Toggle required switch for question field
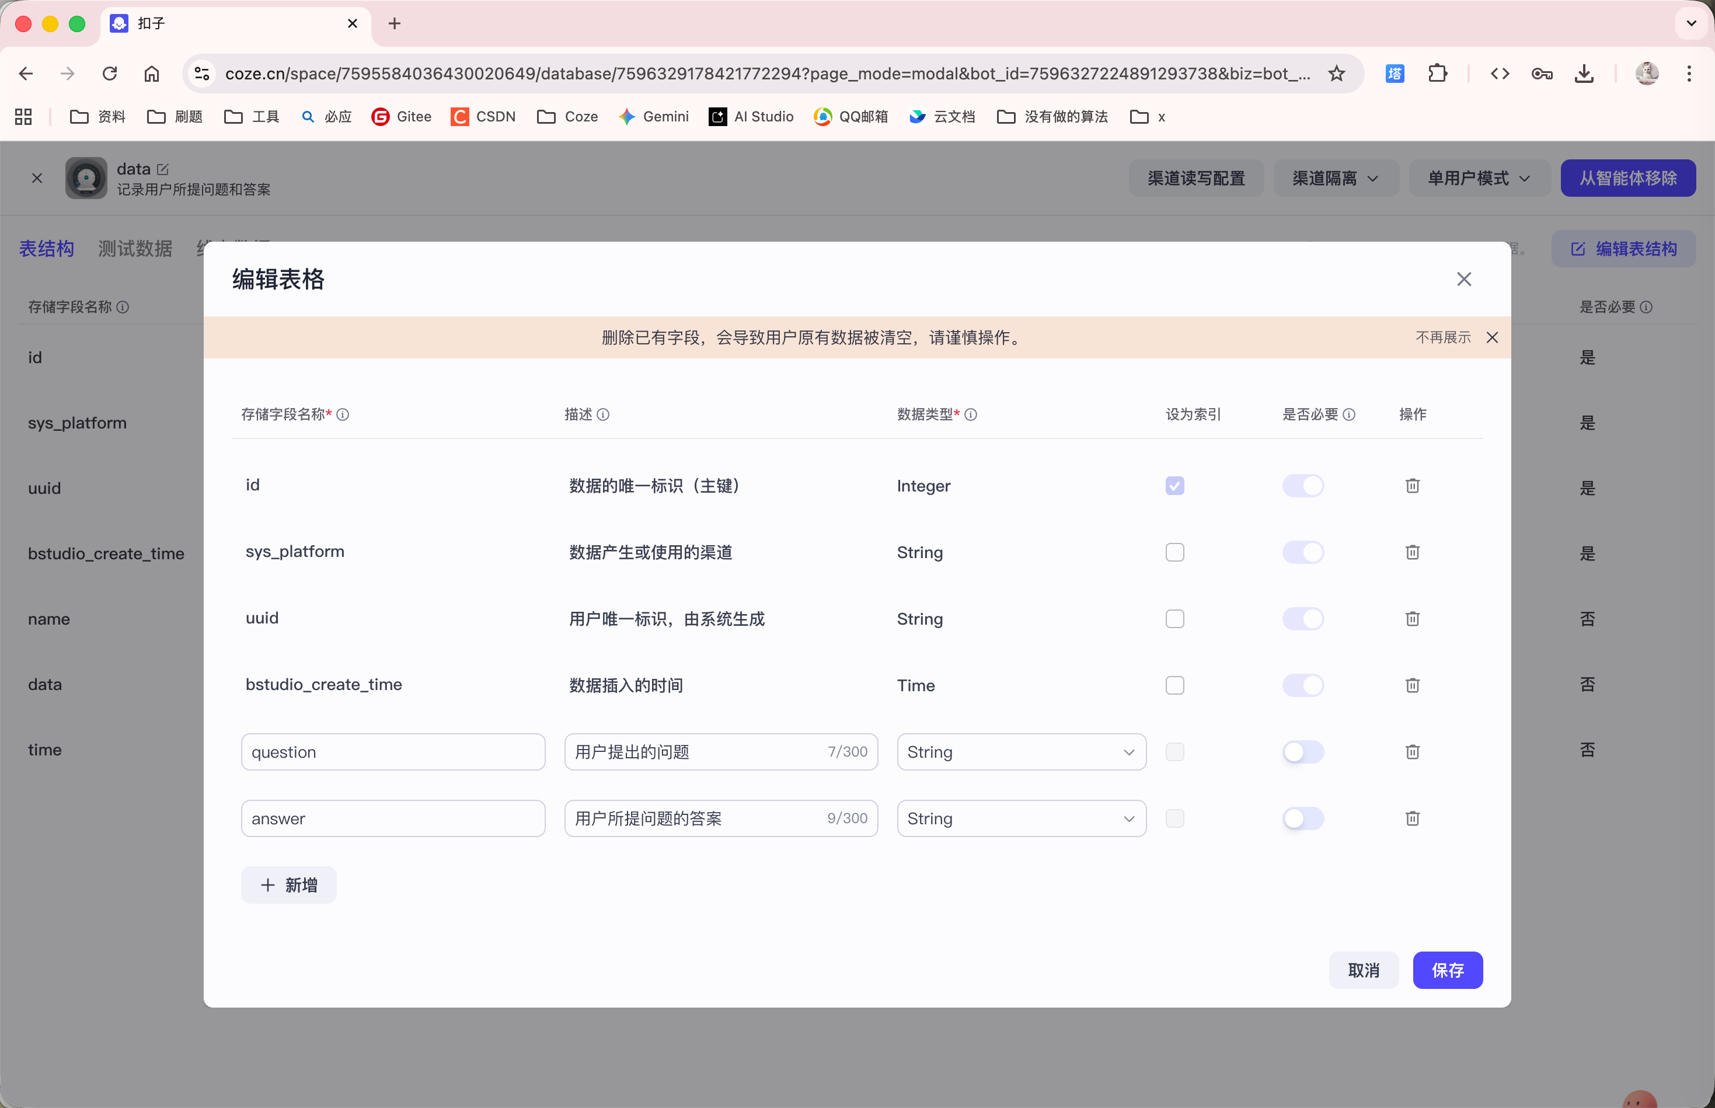The image size is (1715, 1108). coord(1302,752)
